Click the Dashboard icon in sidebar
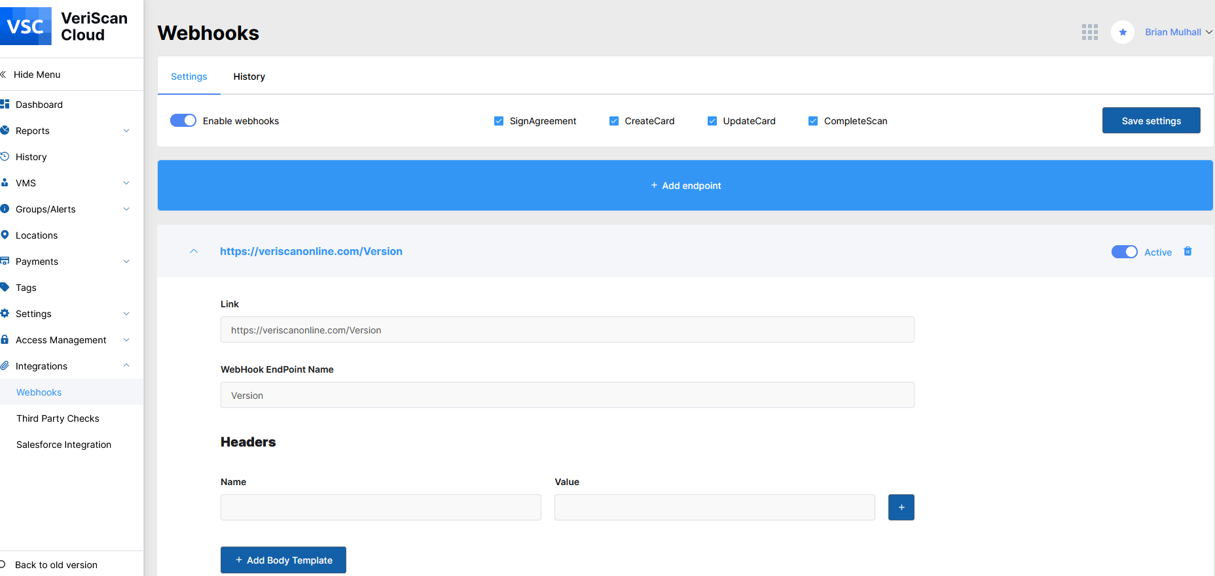This screenshot has width=1215, height=576. tap(5, 105)
